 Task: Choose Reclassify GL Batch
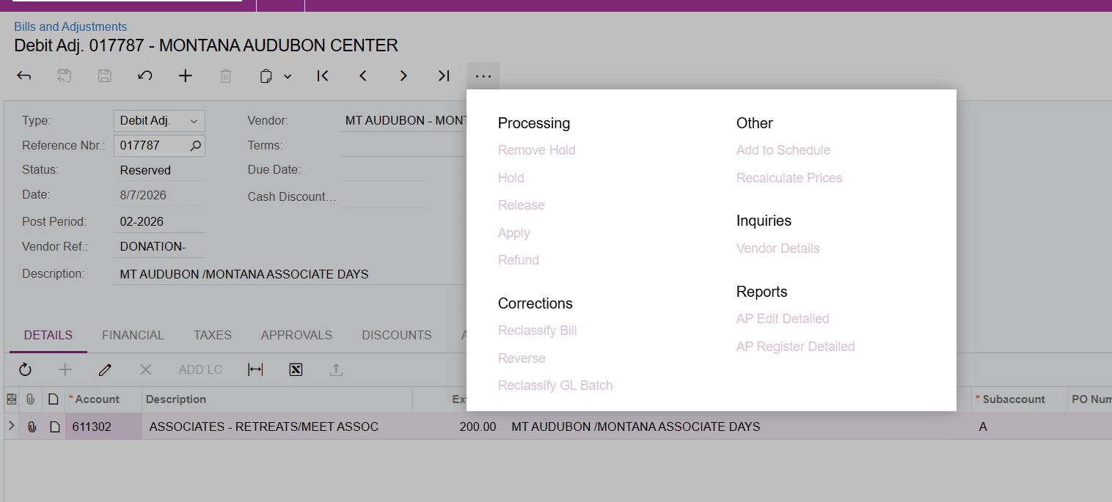point(555,385)
